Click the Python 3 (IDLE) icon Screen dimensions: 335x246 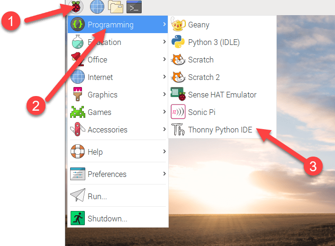(x=178, y=42)
